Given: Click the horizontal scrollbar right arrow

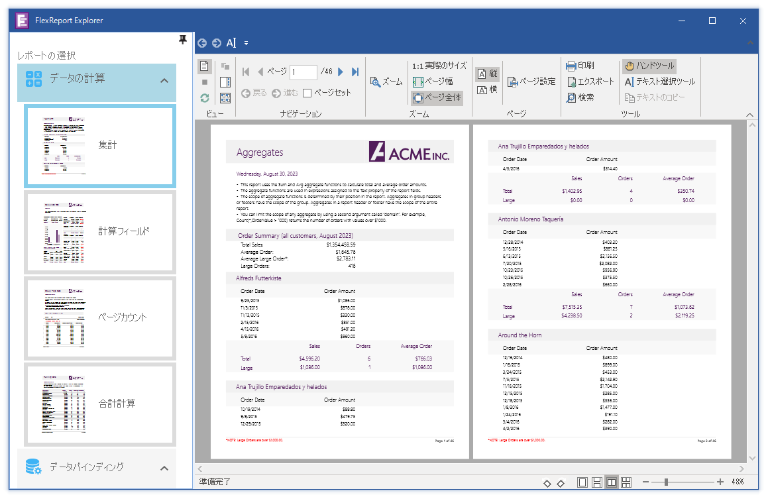Looking at the screenshot, I should click(x=742, y=469).
